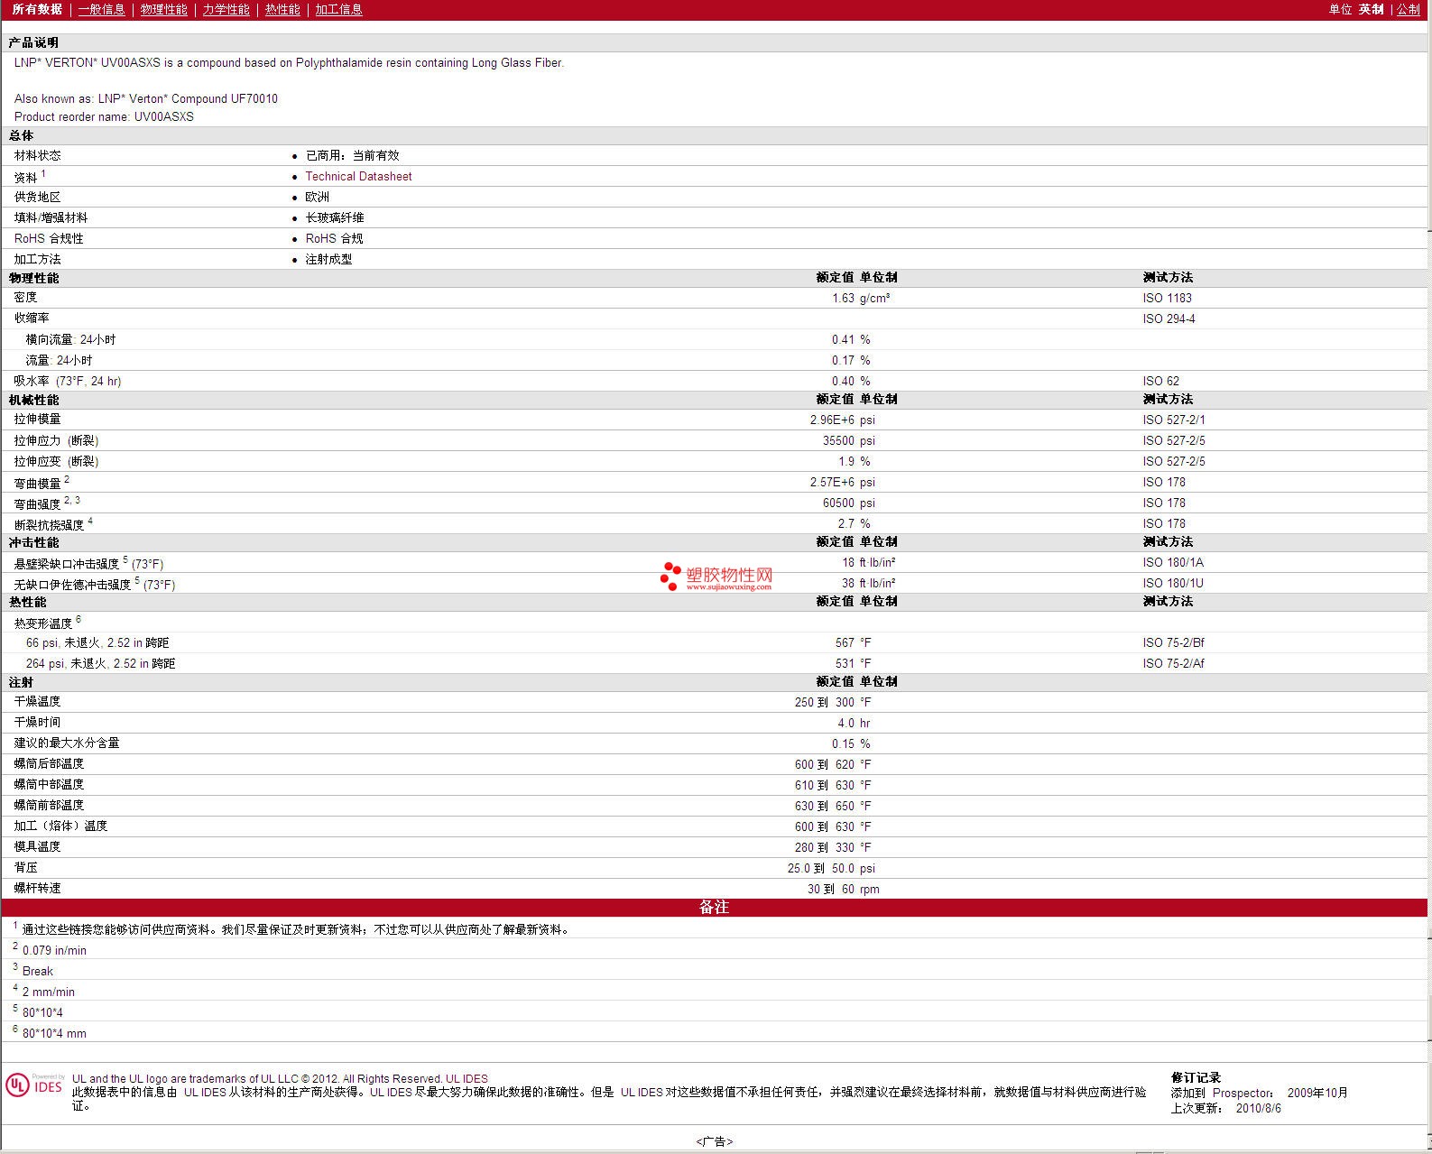Select the 力学性能 tab
This screenshot has height=1154, width=1432.
click(x=226, y=9)
